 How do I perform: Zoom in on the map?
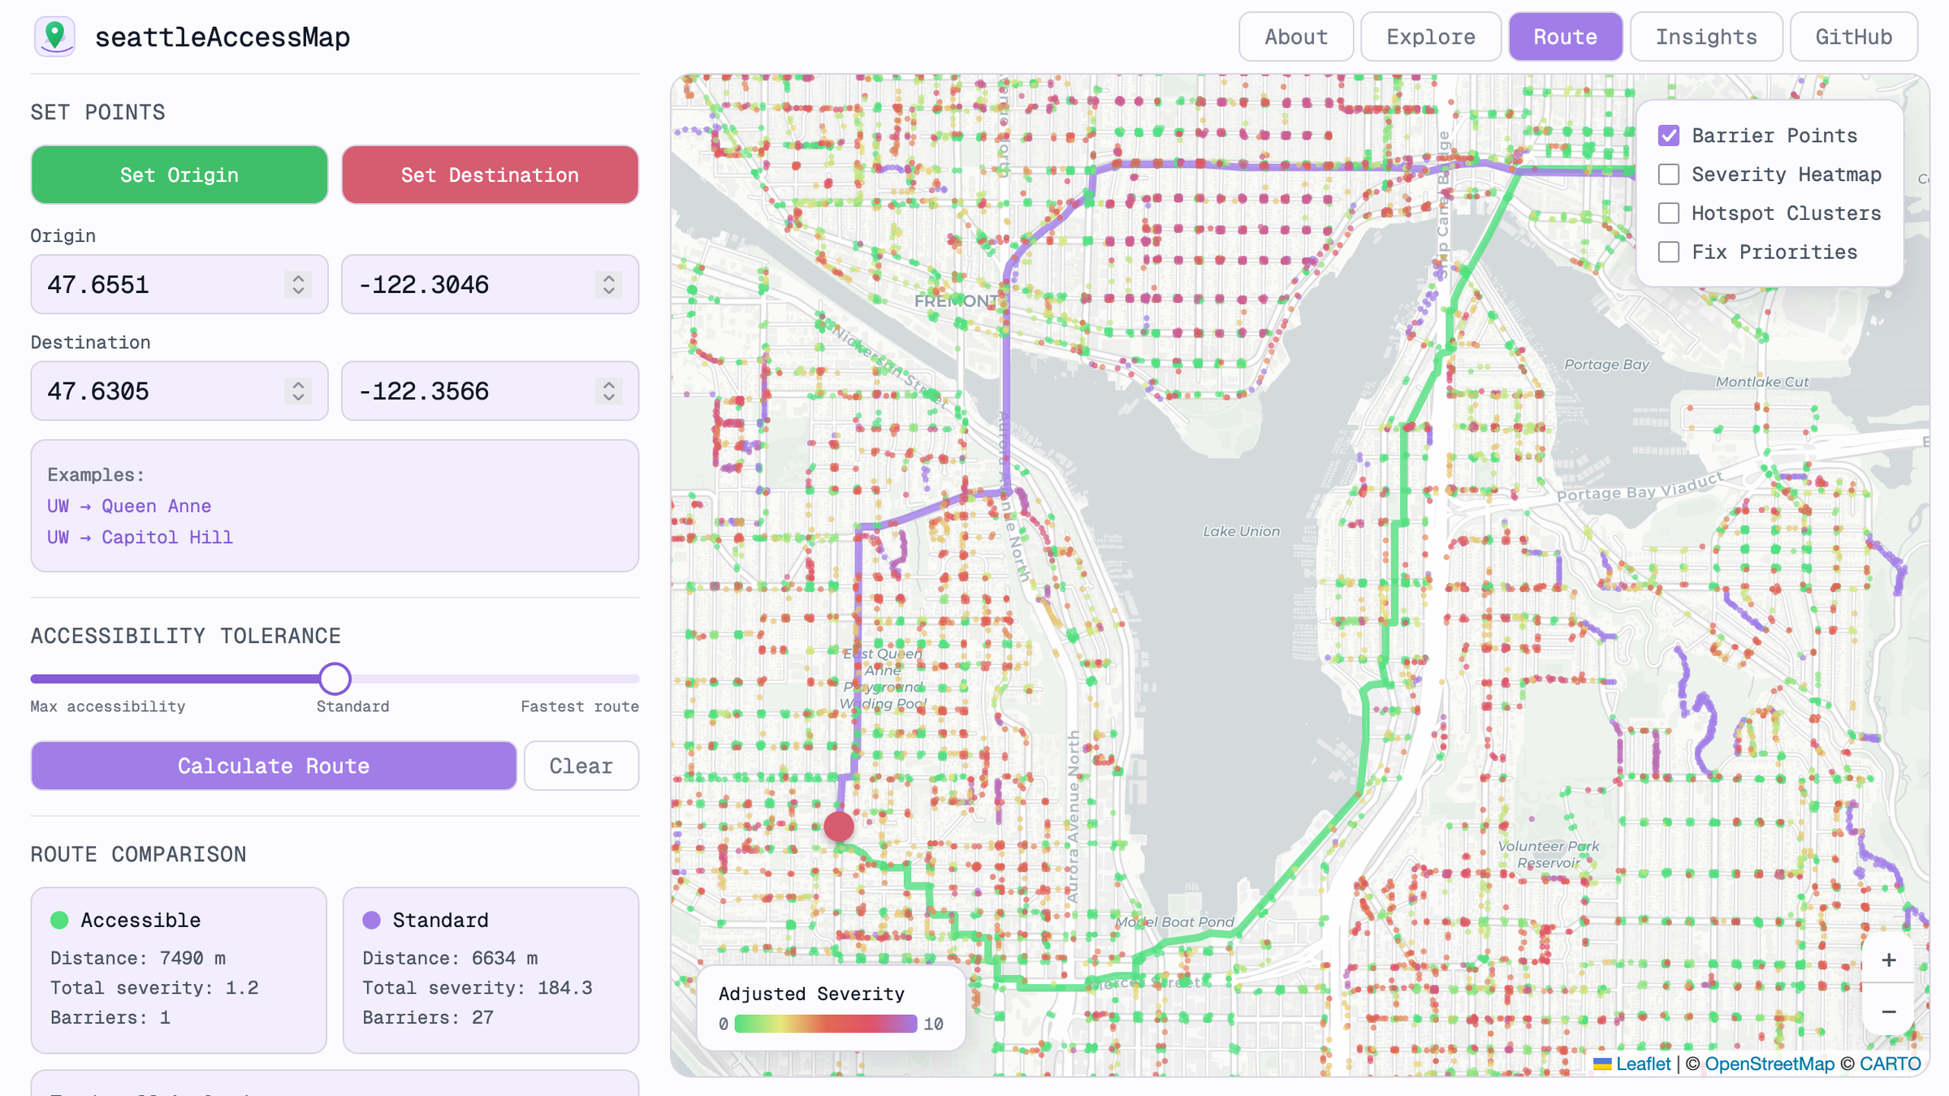1887,960
